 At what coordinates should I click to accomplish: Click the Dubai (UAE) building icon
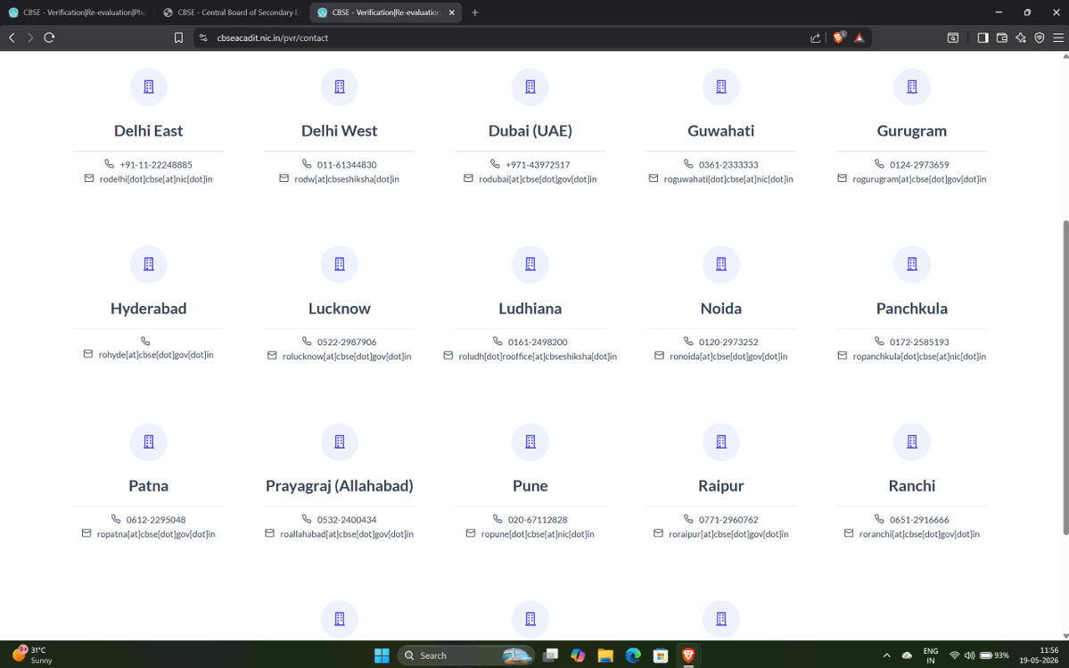click(530, 87)
